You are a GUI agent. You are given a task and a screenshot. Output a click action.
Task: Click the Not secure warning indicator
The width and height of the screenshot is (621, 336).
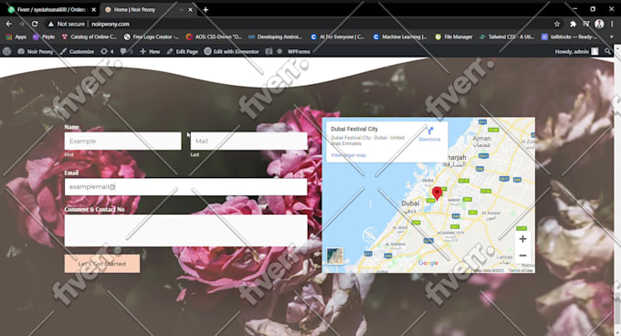66,24
